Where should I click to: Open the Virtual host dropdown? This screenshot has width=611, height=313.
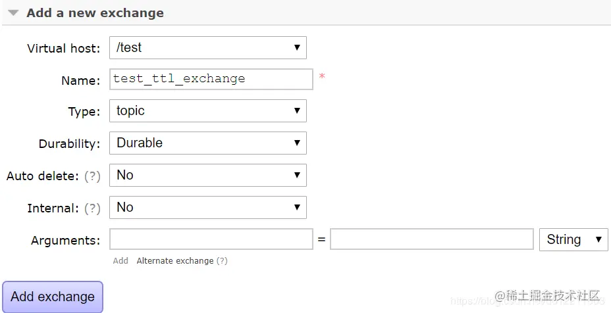[207, 48]
